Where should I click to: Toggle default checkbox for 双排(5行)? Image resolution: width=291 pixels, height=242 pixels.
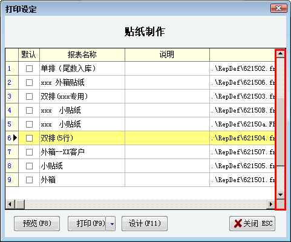click(x=29, y=138)
